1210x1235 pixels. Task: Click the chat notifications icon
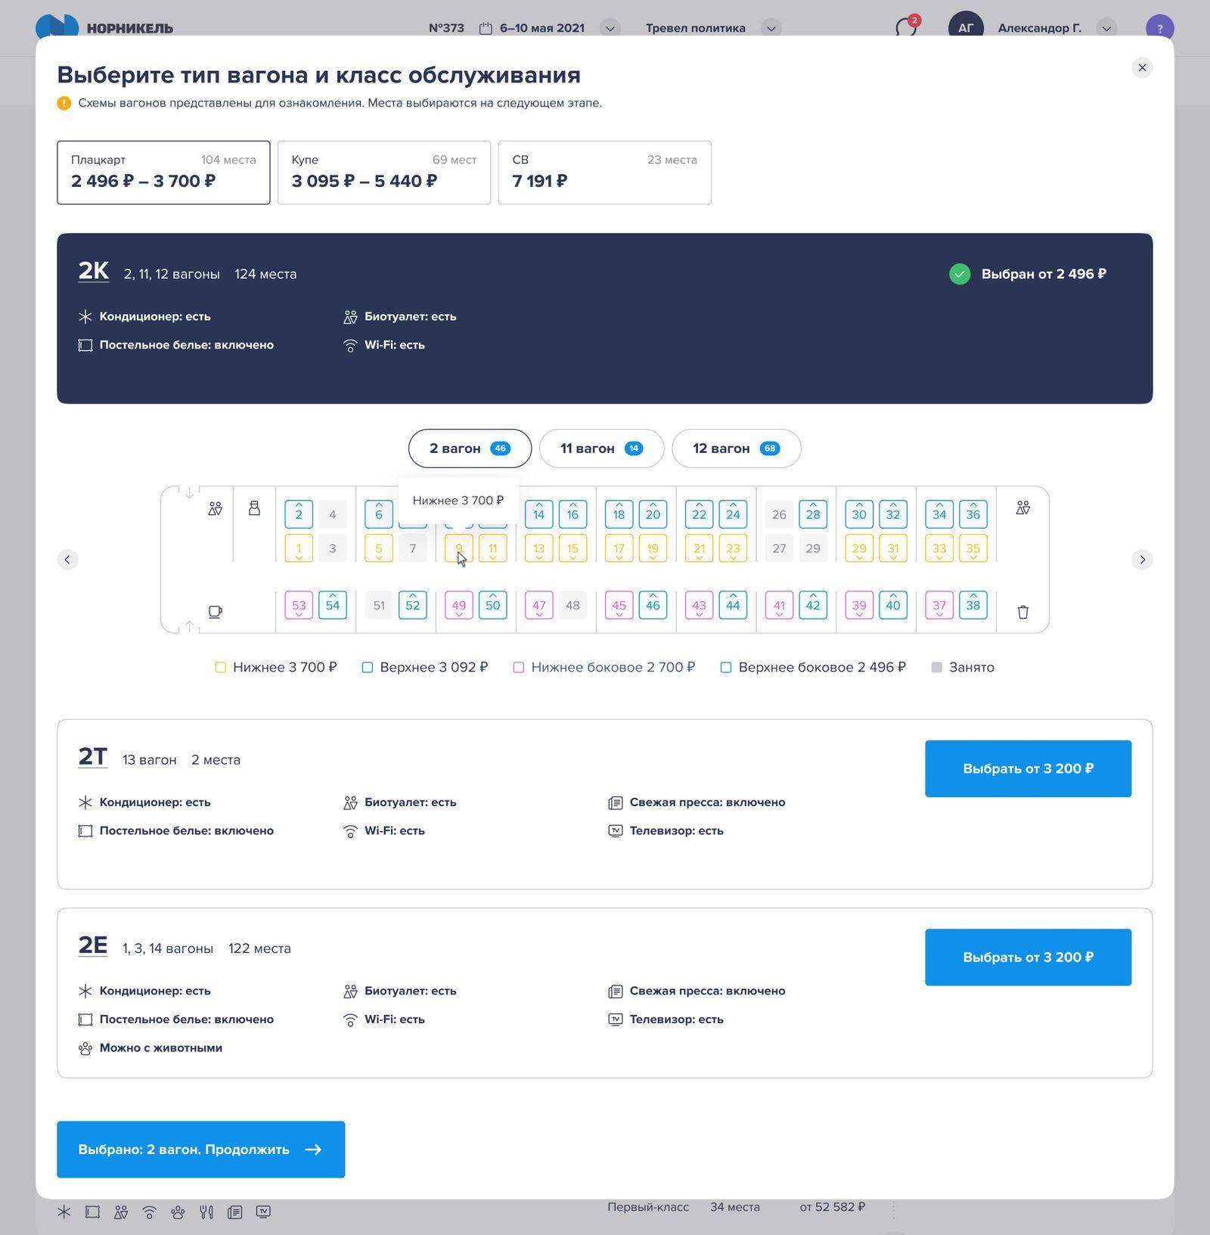click(x=906, y=27)
